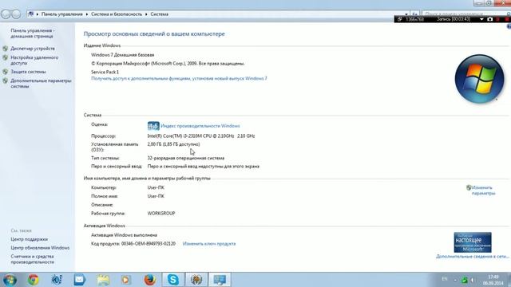
Task: Open Центр обновления Windows link
Action: (40, 248)
